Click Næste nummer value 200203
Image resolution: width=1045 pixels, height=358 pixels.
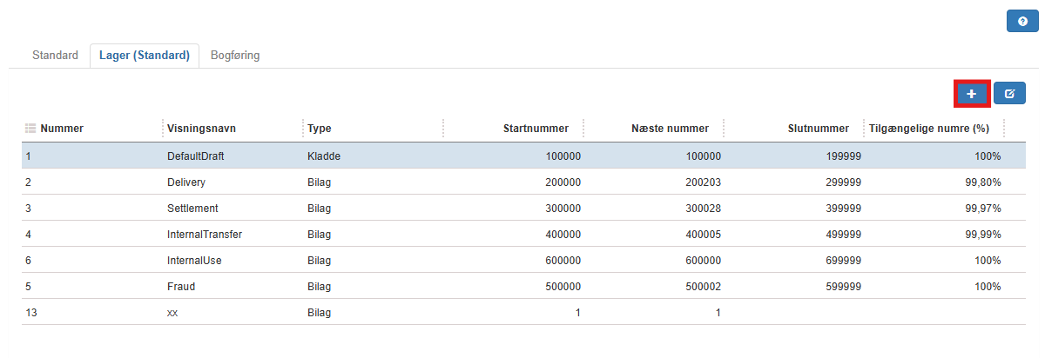click(704, 182)
